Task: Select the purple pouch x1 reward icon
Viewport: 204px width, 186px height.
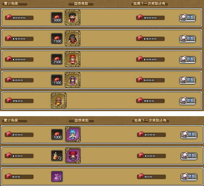Action: pyautogui.click(x=57, y=176)
